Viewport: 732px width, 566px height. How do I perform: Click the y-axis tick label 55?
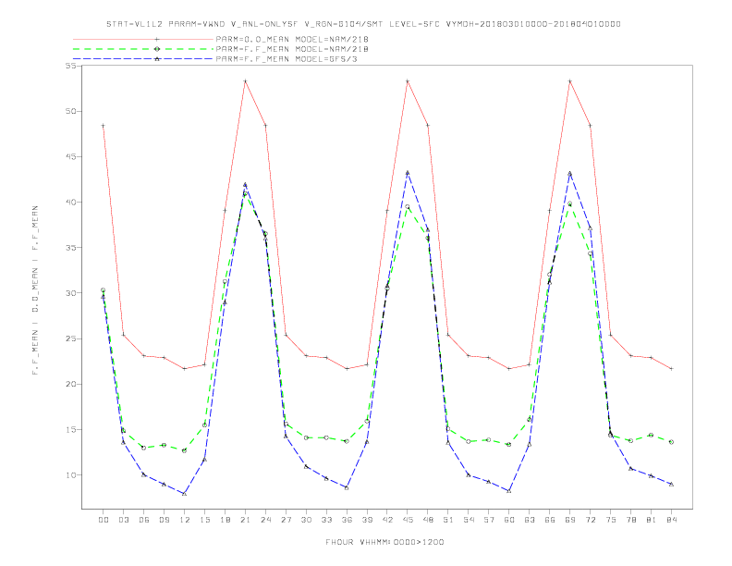pos(71,66)
